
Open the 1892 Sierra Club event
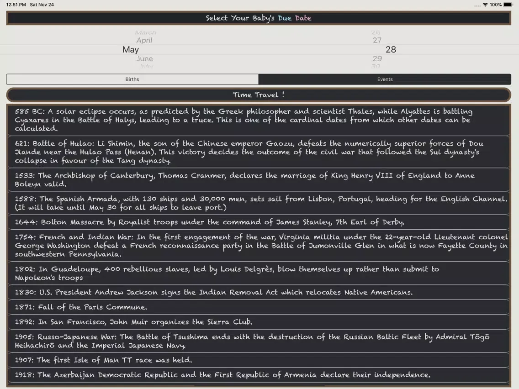[x=259, y=322]
